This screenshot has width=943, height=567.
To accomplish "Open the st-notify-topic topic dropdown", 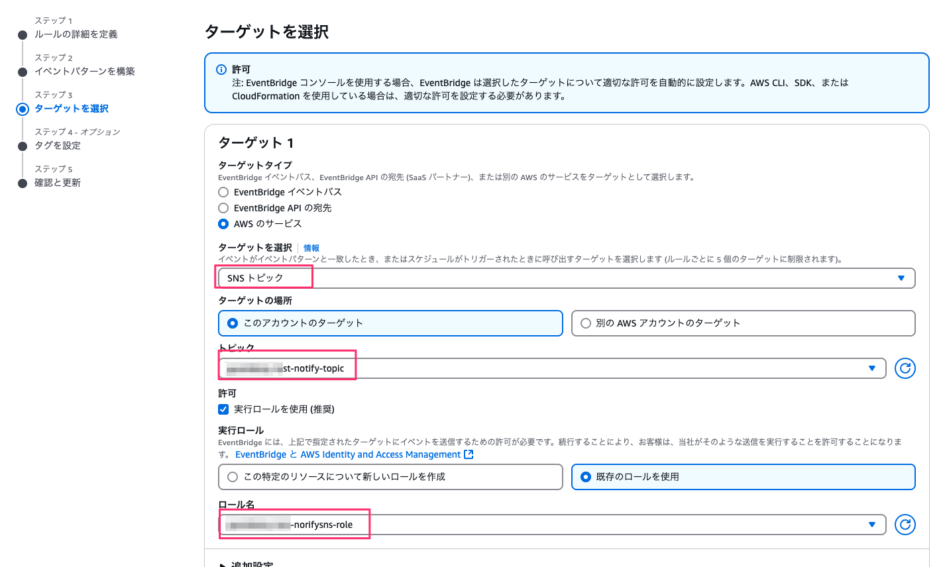I will pyautogui.click(x=551, y=368).
